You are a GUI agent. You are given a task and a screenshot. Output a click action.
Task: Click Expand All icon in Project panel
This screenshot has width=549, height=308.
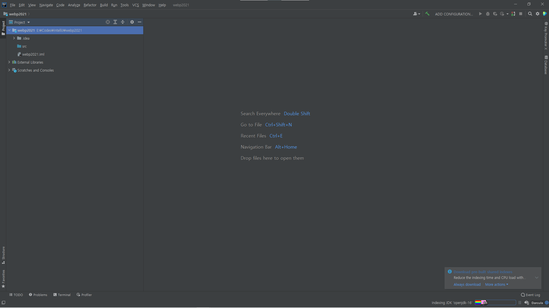115,22
